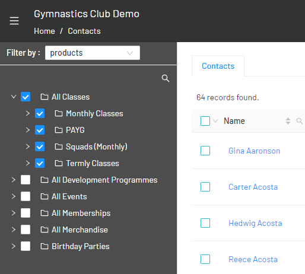Select the Gina Aaronson row checkbox

tap(205, 151)
